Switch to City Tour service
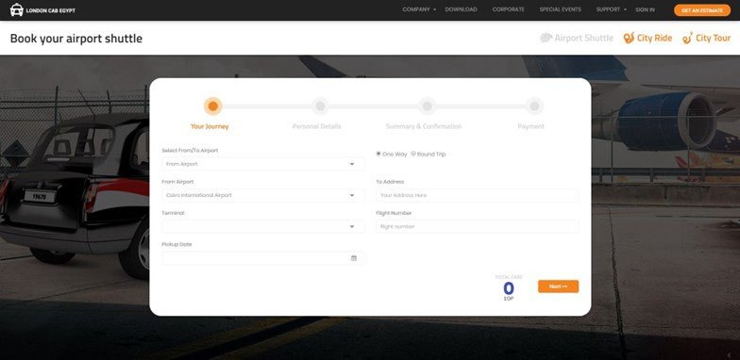The image size is (740, 360). tap(706, 38)
